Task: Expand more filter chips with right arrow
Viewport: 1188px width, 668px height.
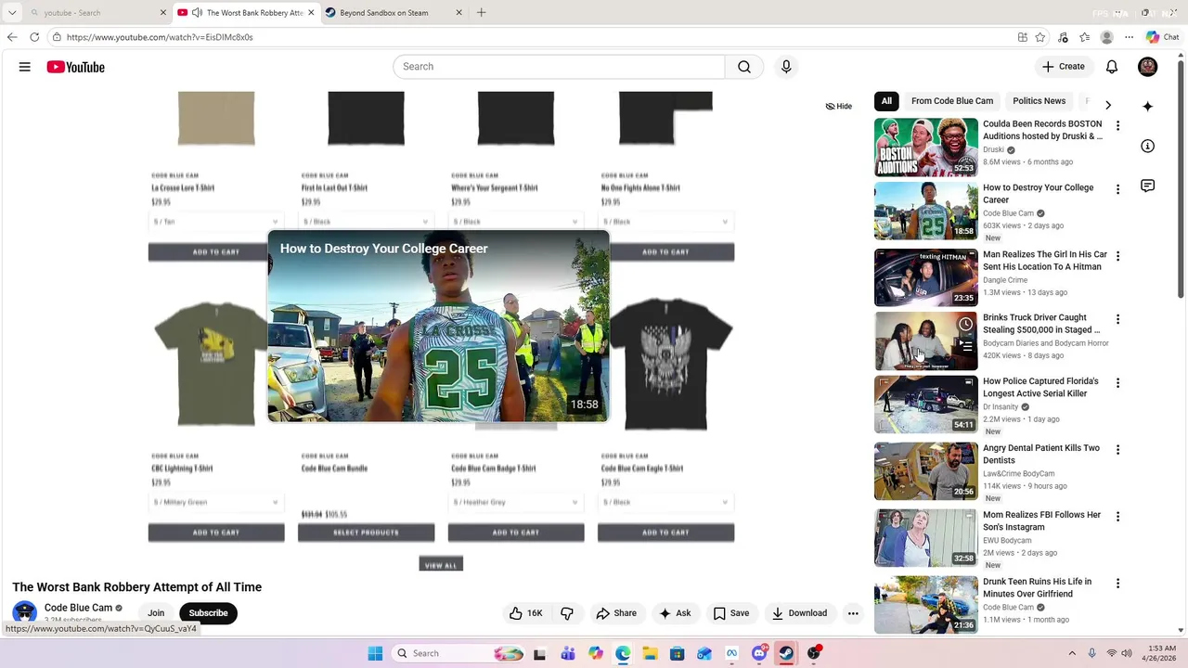Action: point(1107,105)
